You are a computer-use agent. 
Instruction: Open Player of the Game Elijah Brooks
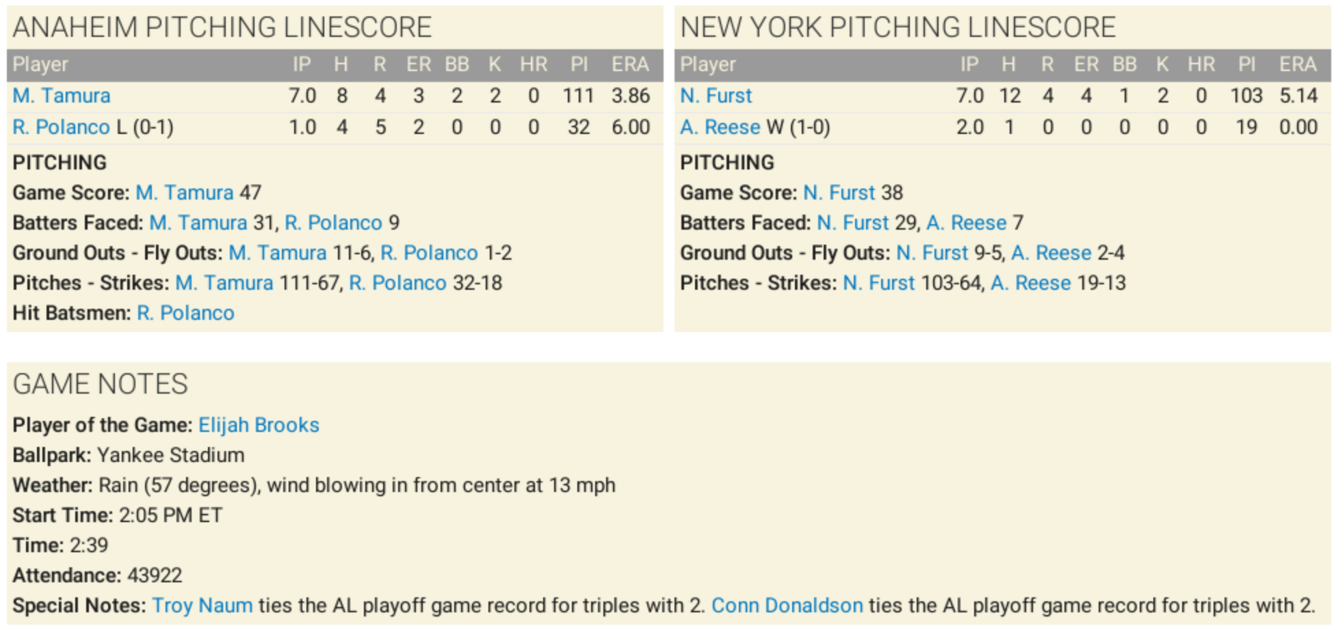click(259, 425)
